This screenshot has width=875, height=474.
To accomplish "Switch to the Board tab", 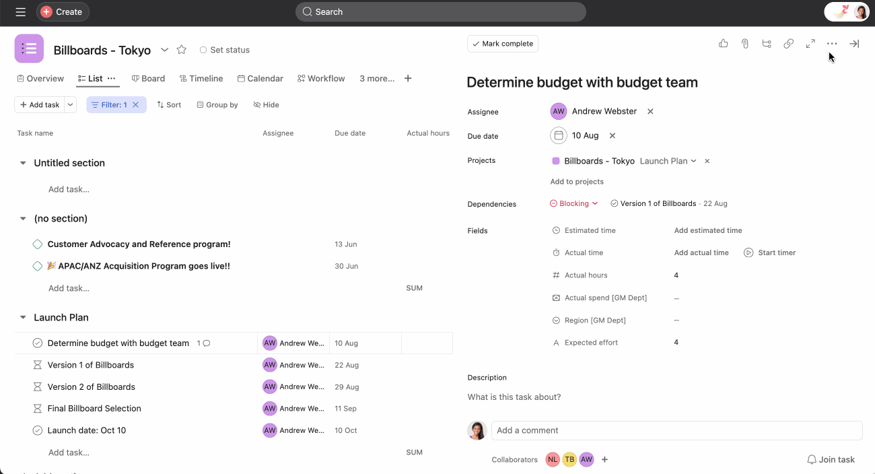I will tap(148, 79).
